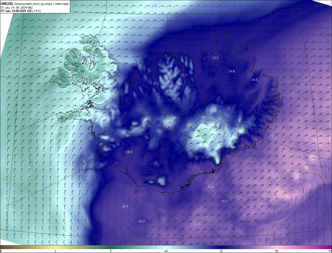
Task: Click the 14.5 value label
Action: [x=254, y=80]
